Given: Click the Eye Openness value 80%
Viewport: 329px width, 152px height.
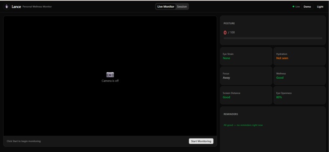Looking at the screenshot, I should tap(279, 97).
